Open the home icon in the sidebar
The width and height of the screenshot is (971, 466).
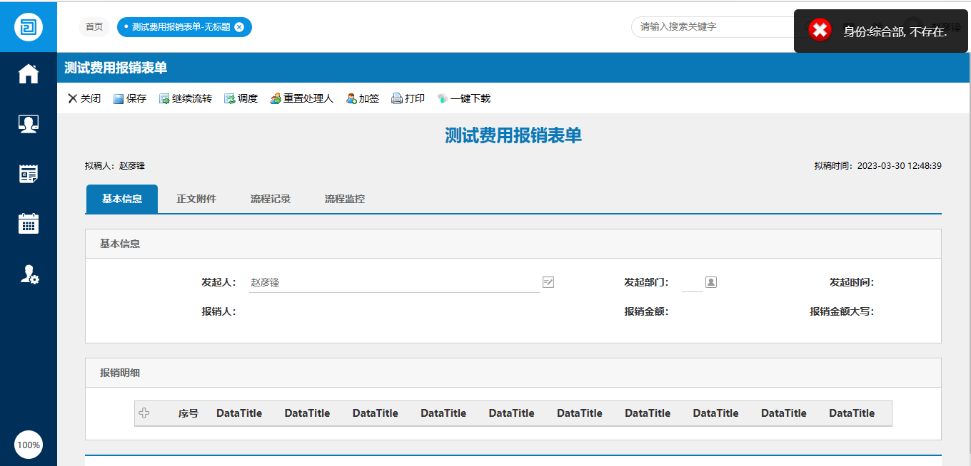point(29,74)
